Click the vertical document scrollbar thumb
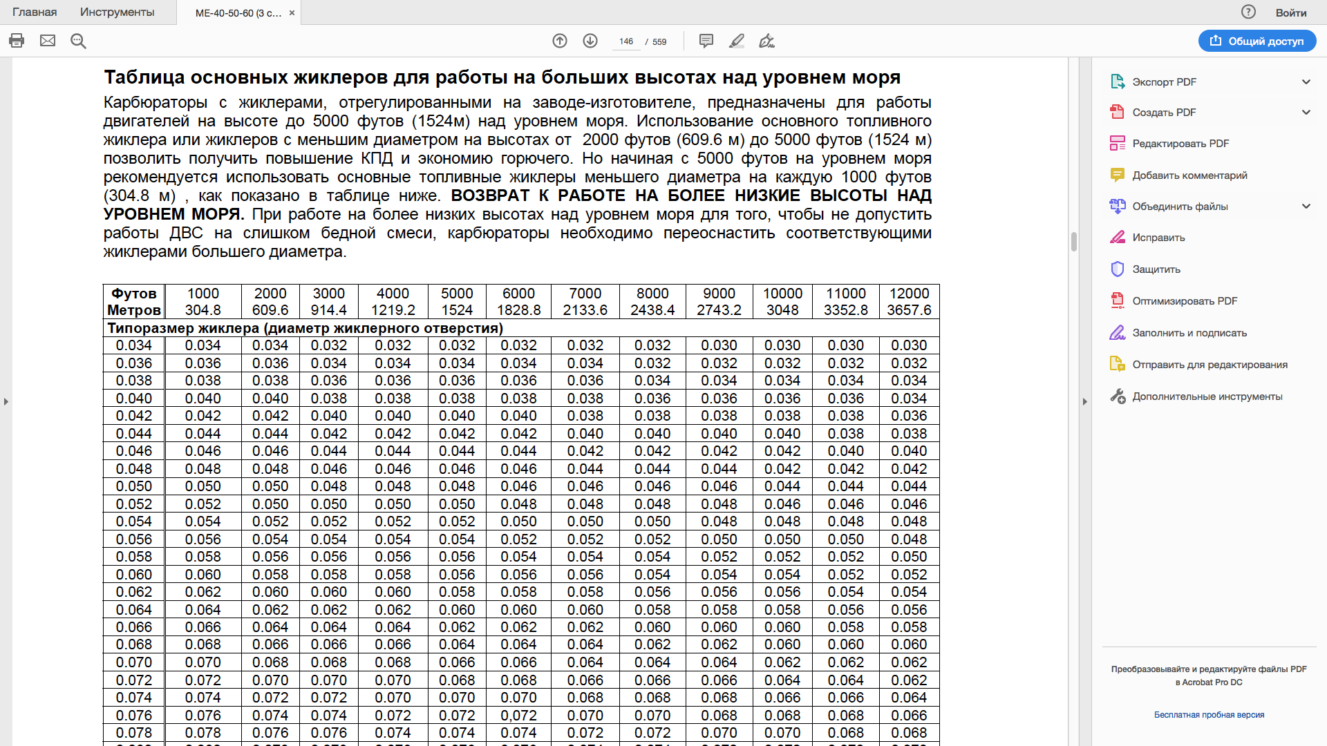Image resolution: width=1327 pixels, height=746 pixels. 1073,242
